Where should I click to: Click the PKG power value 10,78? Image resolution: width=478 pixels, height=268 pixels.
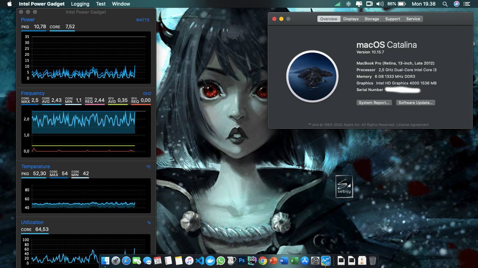40,27
